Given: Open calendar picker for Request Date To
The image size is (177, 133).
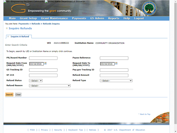Looking at the screenshot, I should point(116,63).
